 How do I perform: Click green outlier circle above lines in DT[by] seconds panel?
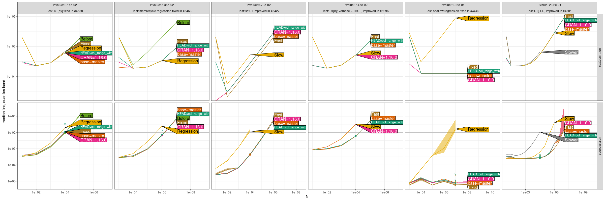click(65, 124)
